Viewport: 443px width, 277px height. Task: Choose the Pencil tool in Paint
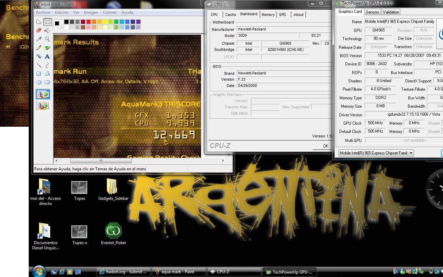click(x=39, y=48)
